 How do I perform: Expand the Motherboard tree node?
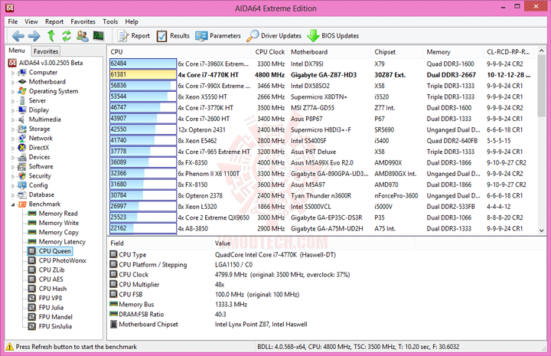(13, 82)
